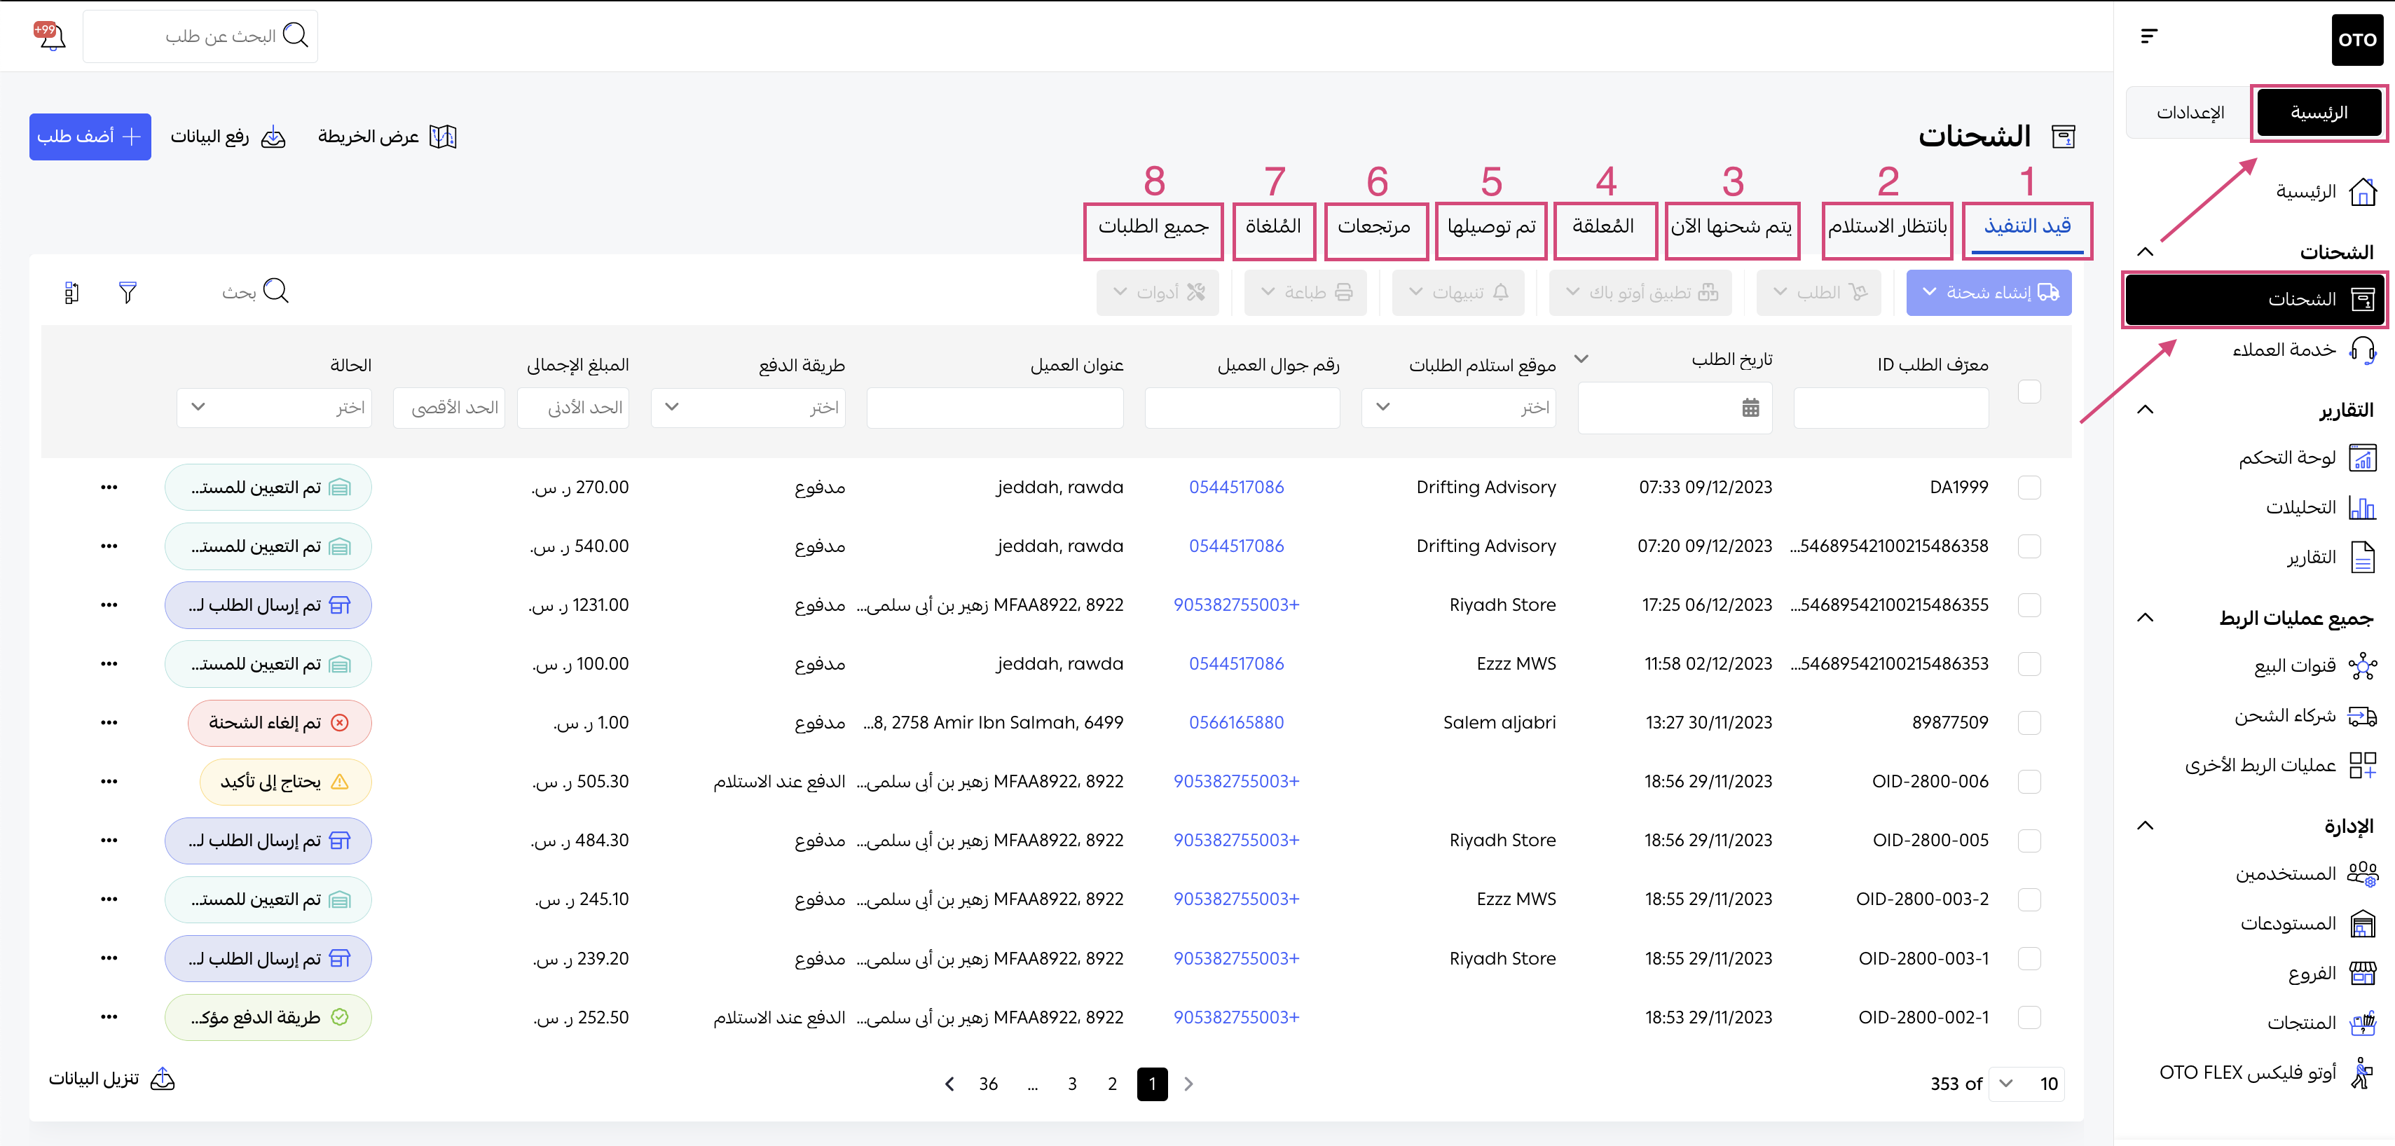Click the filter funnel icon
The height and width of the screenshot is (1146, 2395).
pos(128,293)
